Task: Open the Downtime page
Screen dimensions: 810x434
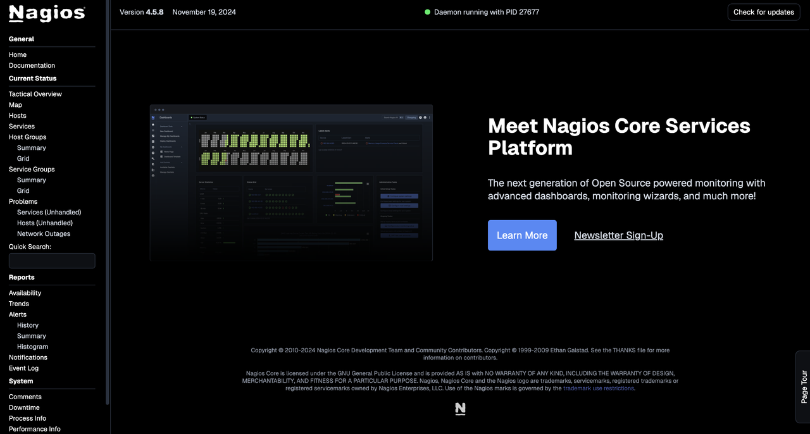Action: click(24, 407)
